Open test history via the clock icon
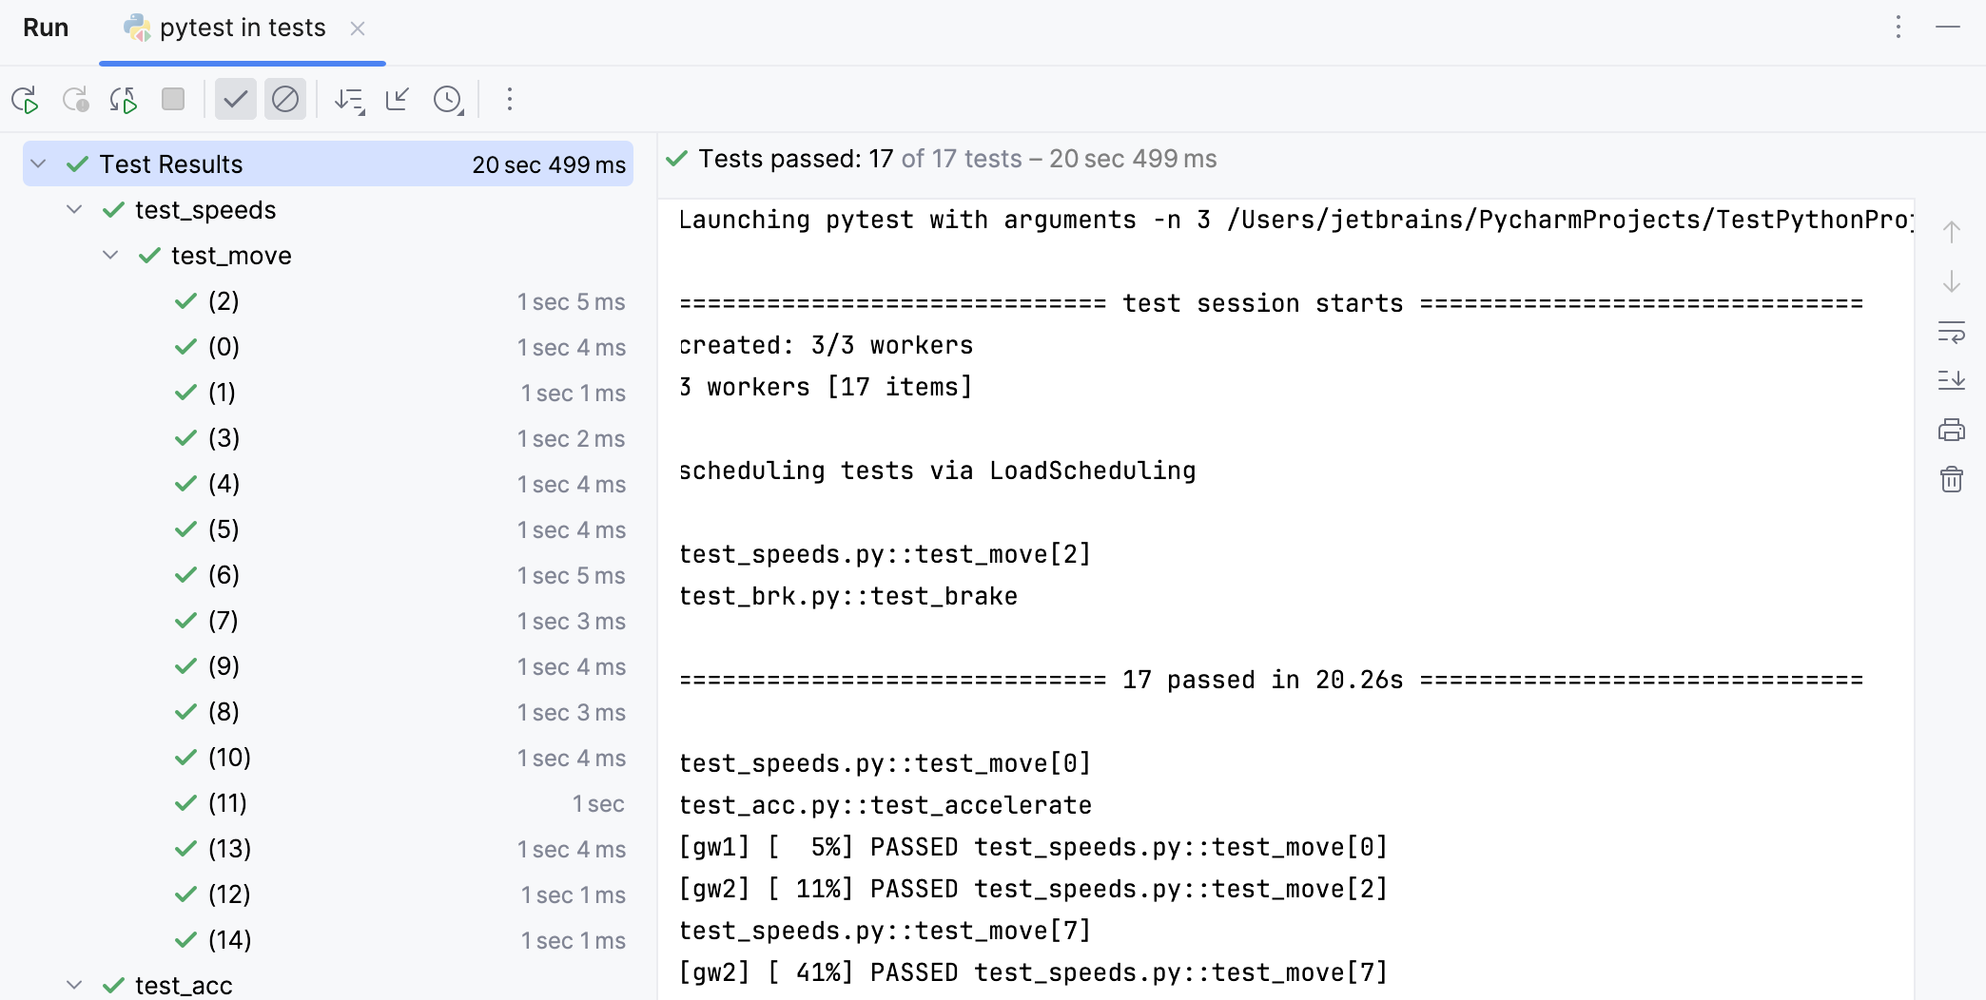 tap(447, 99)
